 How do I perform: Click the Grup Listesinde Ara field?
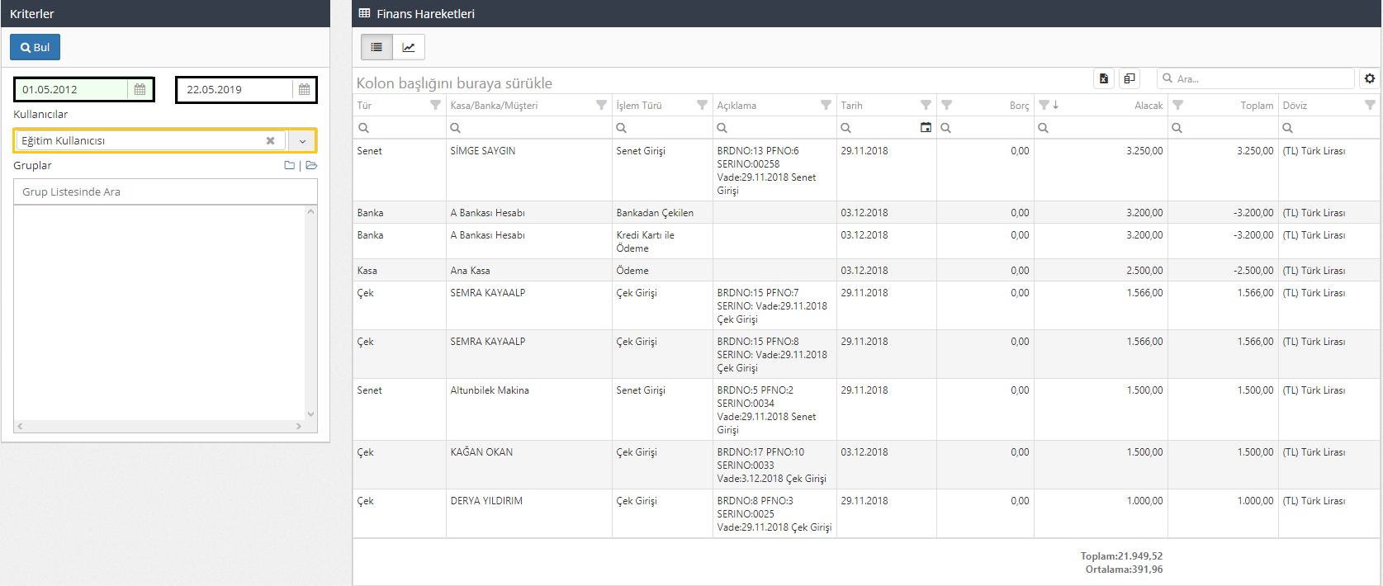click(x=165, y=191)
